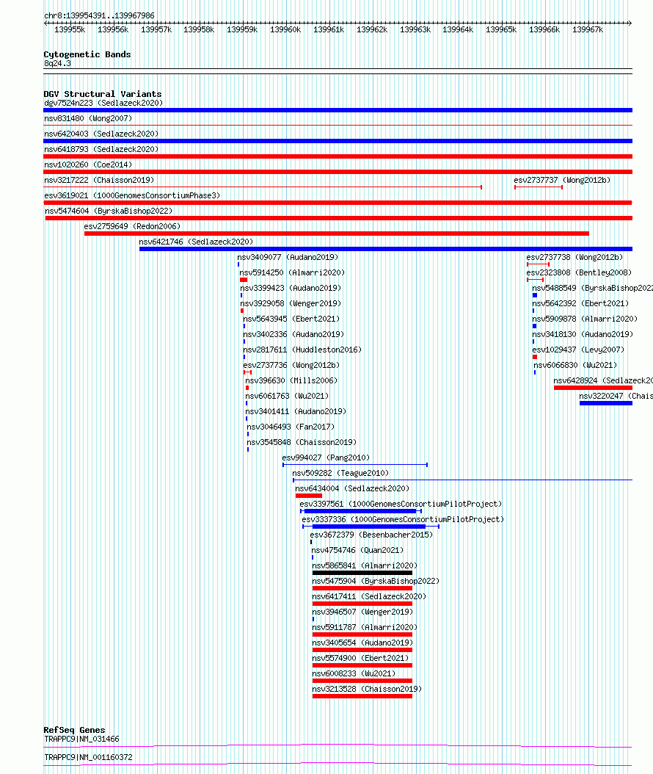653x774 pixels.
Task: Open nsv6418793 (Sedlazeck2020) variant
Action: click(101, 149)
